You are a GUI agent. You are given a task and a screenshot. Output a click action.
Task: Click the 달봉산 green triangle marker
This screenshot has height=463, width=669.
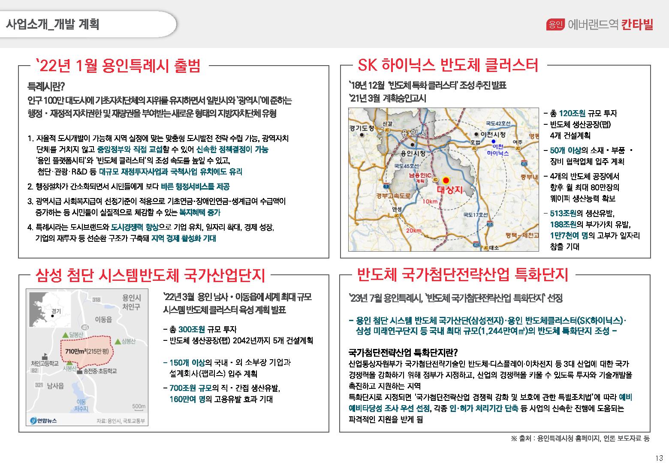[65, 334]
